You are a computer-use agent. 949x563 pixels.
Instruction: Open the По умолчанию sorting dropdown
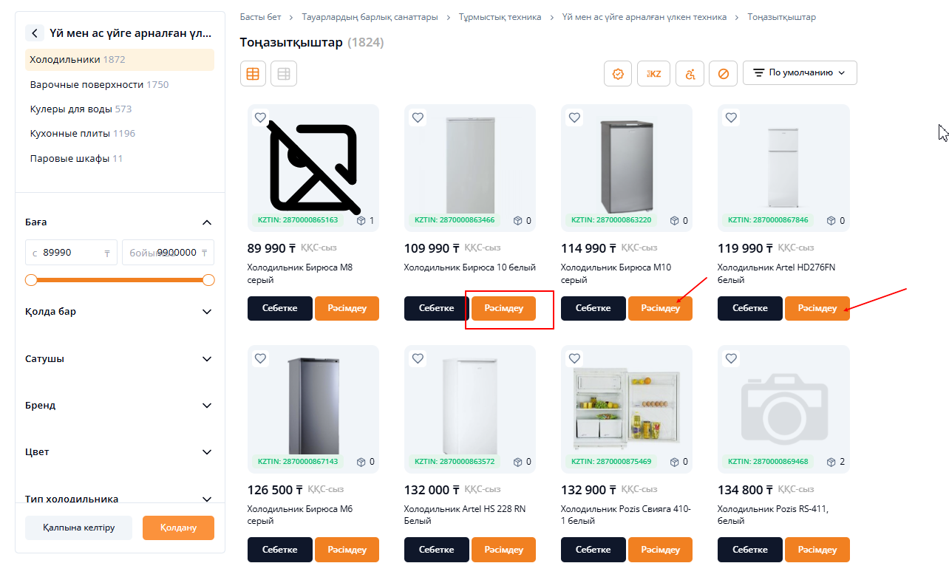800,72
